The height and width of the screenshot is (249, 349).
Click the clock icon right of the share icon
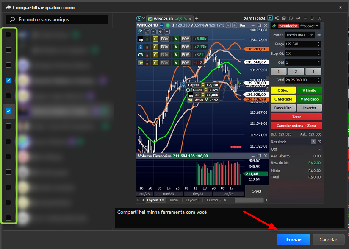click(291, 18)
